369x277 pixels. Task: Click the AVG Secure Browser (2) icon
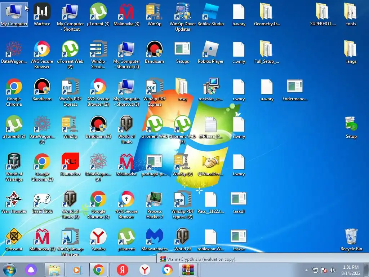(98, 92)
